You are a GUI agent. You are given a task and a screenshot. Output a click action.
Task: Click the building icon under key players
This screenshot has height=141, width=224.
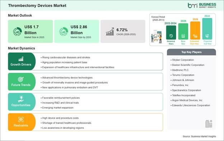pos(209,124)
